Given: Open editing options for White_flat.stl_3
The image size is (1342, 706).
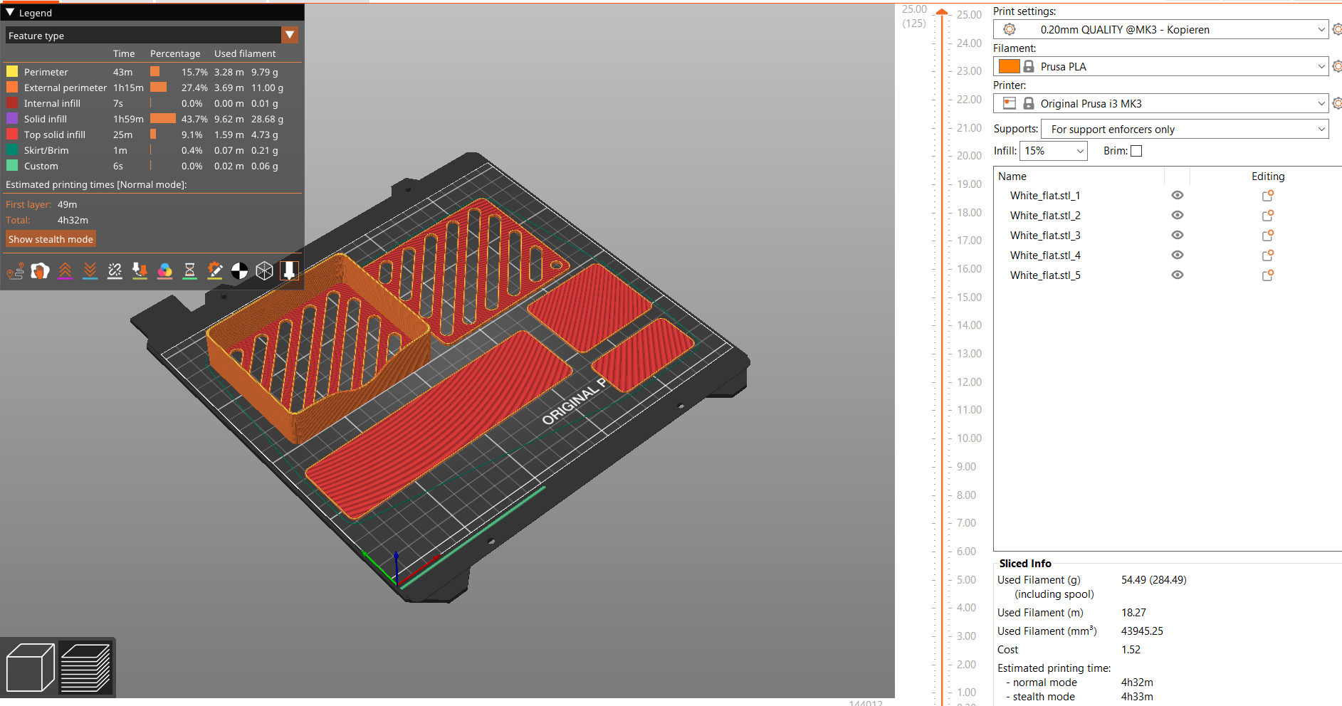Looking at the screenshot, I should (1267, 236).
